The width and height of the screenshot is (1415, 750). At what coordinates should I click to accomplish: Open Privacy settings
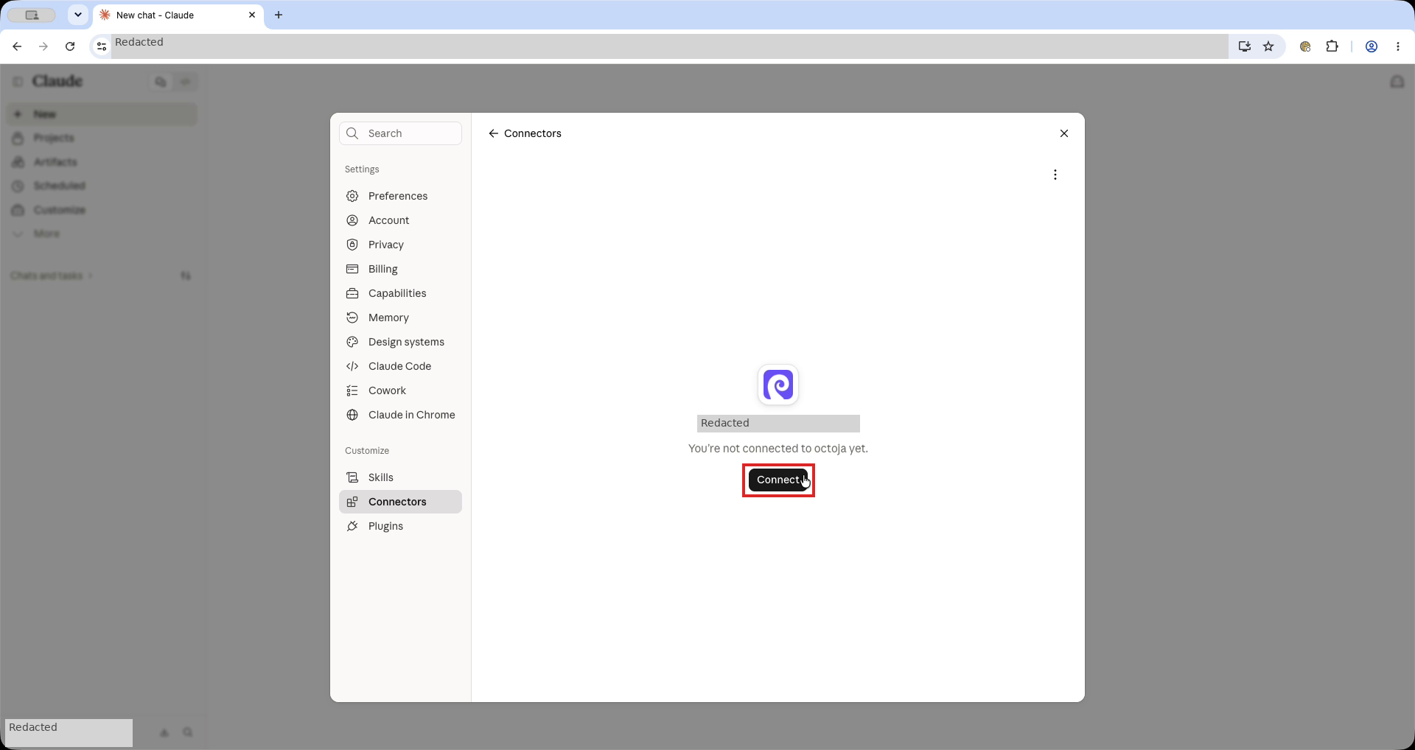[400, 245]
